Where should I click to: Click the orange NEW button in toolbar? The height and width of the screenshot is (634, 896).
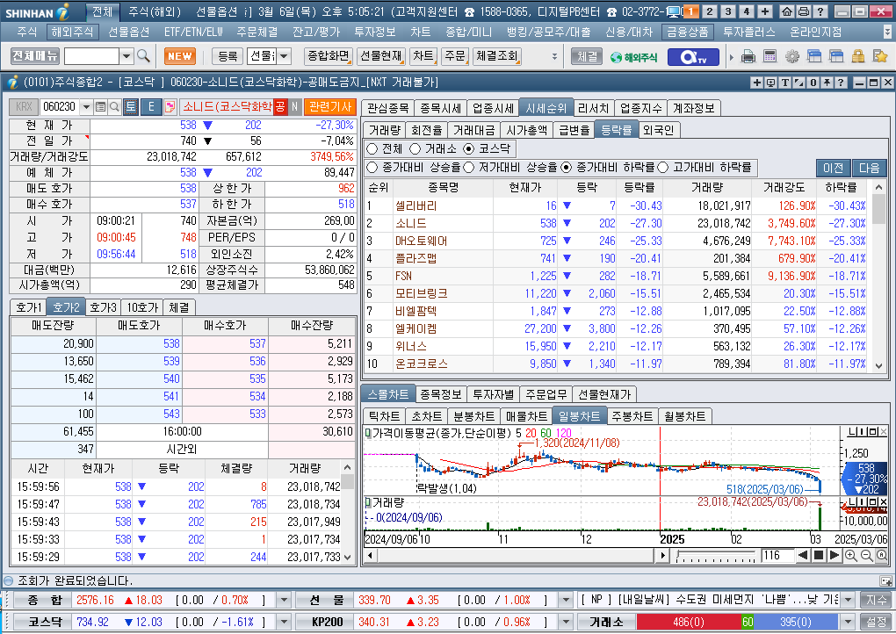coord(180,56)
